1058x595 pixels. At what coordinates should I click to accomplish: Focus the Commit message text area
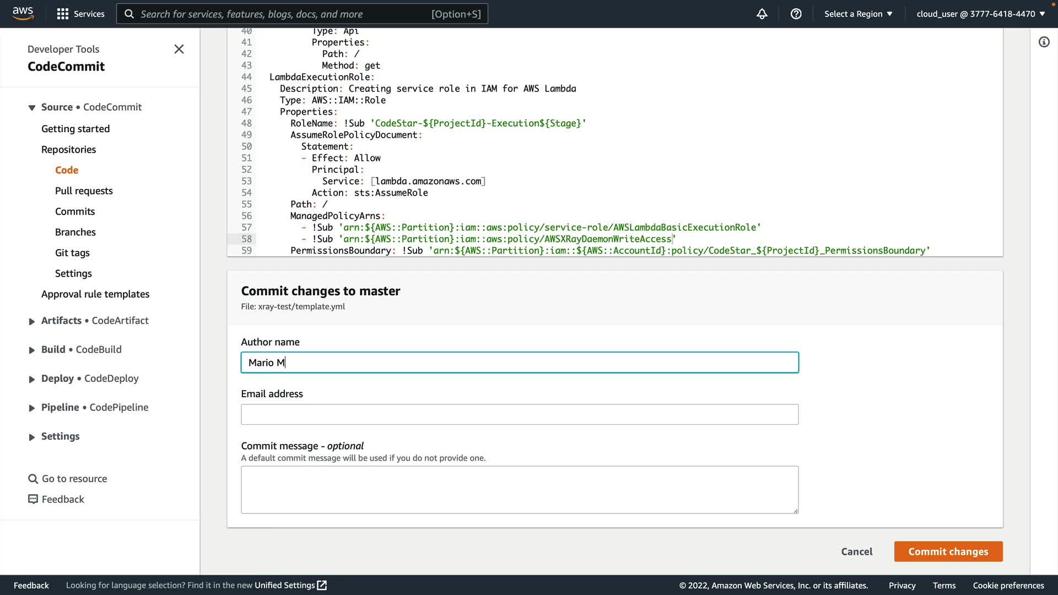[x=519, y=489]
